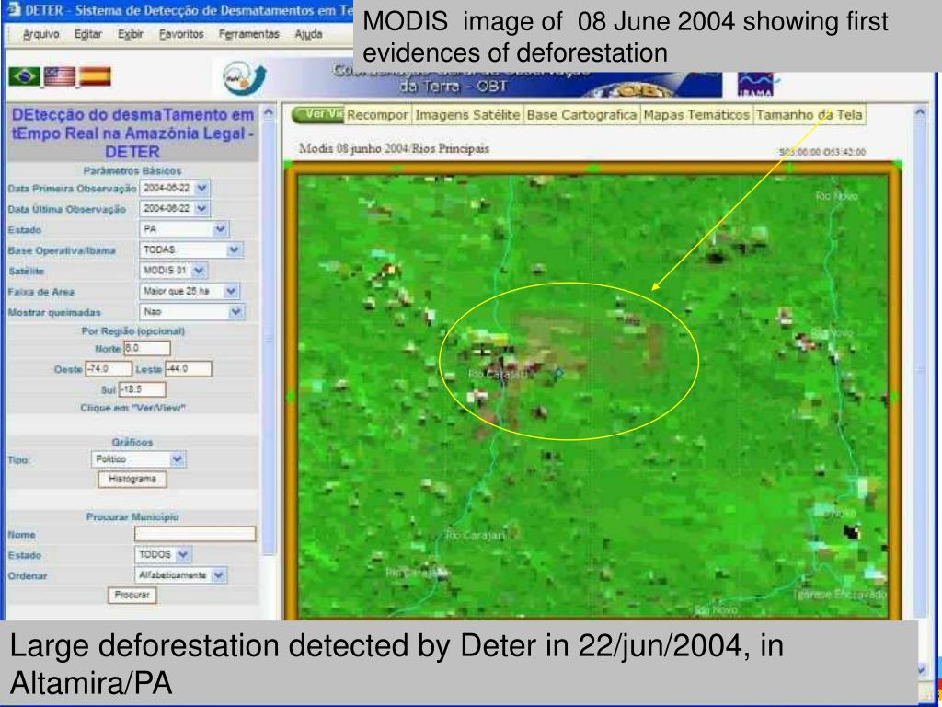
Task: Click the IBAMA logo in the banner
Action: [x=757, y=84]
